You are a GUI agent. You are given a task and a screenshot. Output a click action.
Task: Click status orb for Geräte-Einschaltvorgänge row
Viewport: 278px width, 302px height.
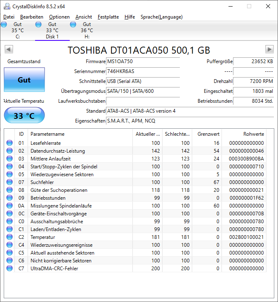[x=9, y=214]
